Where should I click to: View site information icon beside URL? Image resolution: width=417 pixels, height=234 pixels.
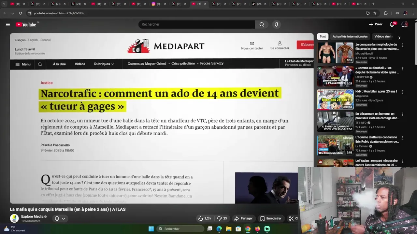click(x=30, y=13)
